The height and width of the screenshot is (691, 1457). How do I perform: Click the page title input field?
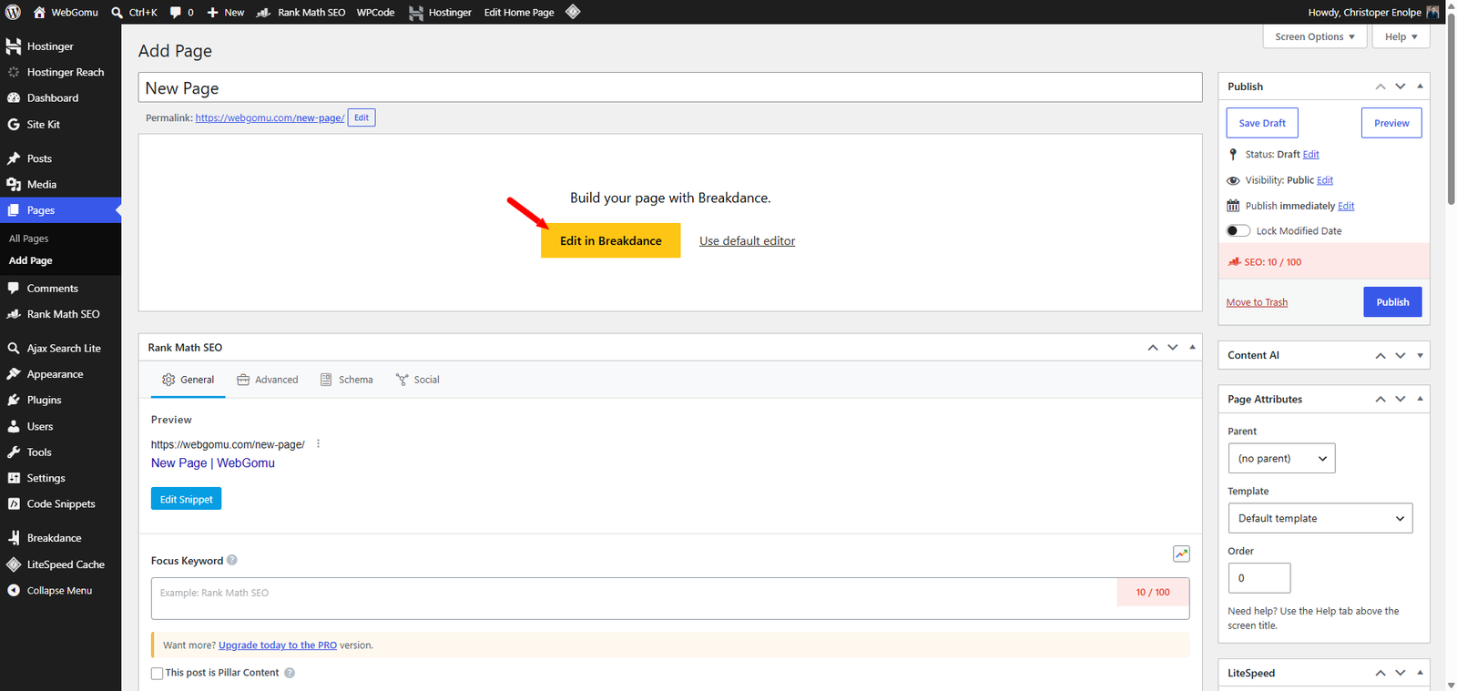[x=670, y=87]
